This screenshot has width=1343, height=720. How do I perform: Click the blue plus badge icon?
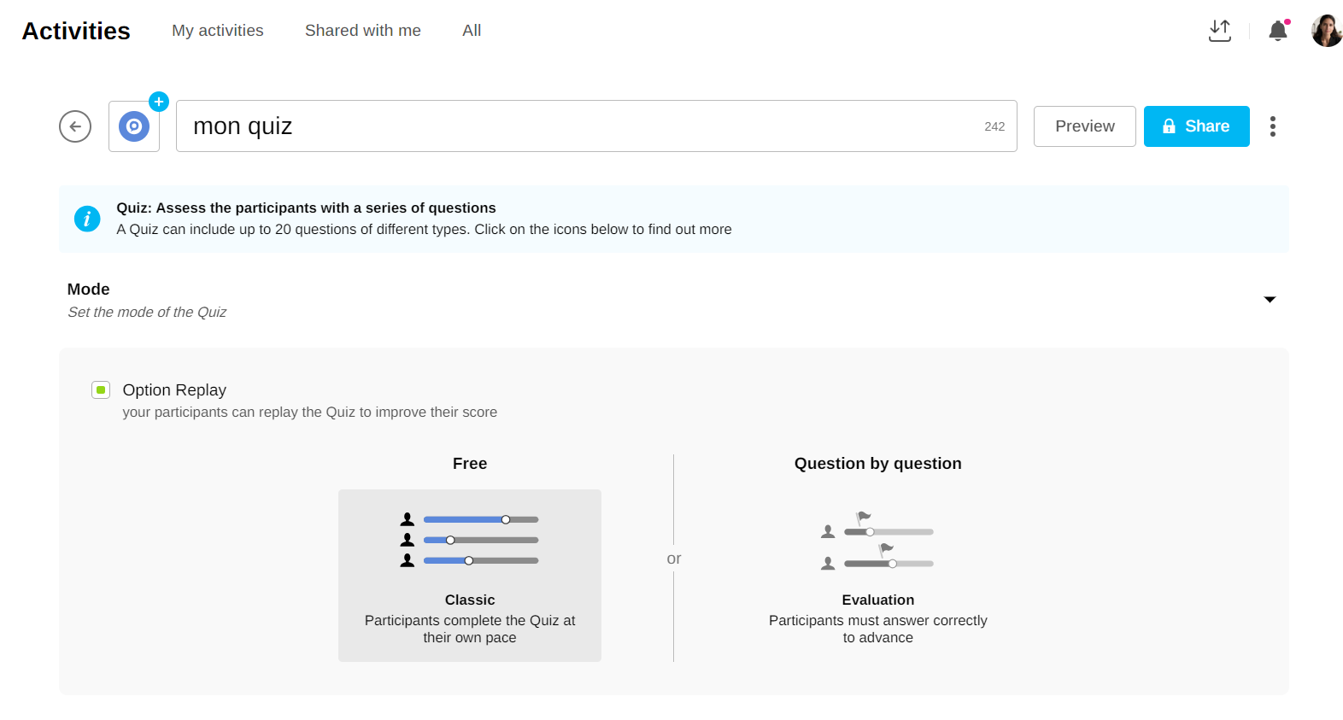[159, 102]
